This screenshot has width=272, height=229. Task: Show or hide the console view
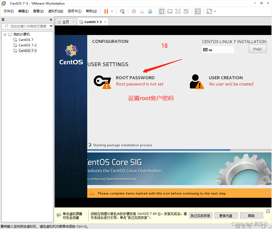(x=198, y=11)
